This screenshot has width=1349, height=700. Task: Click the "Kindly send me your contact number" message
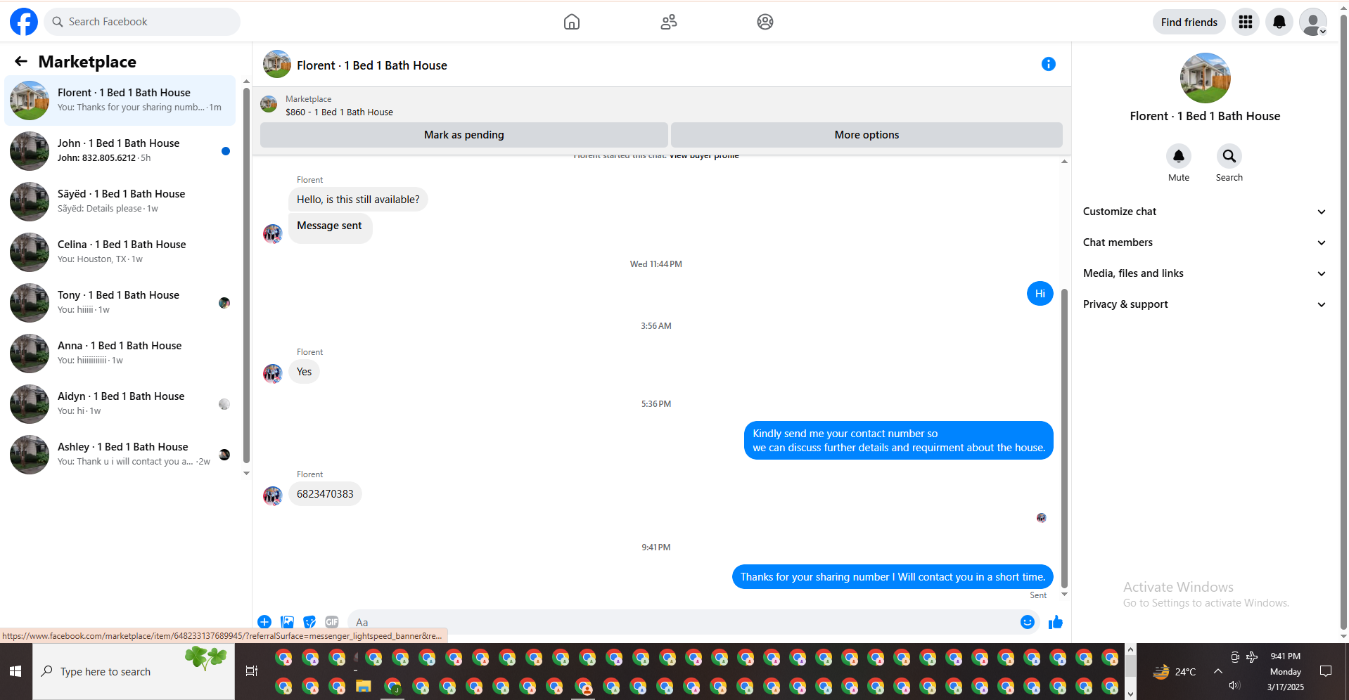coord(899,441)
